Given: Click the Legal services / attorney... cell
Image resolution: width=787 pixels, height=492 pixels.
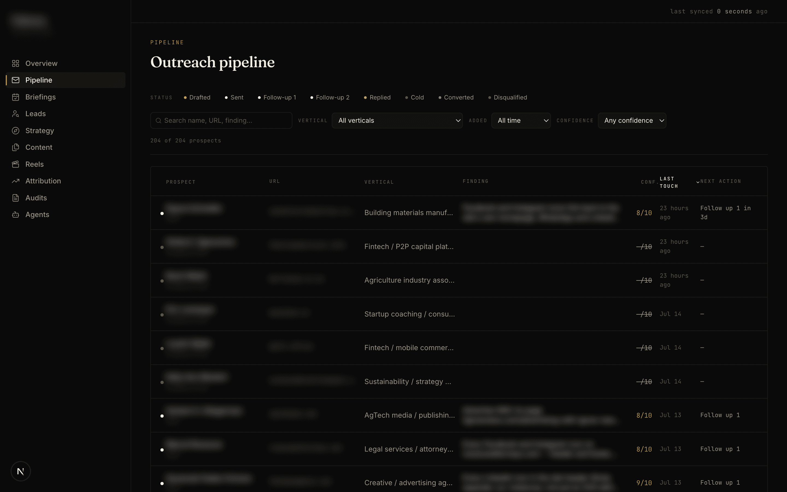Looking at the screenshot, I should 409,449.
